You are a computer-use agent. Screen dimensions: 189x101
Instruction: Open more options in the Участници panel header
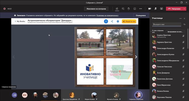pos(180,18)
